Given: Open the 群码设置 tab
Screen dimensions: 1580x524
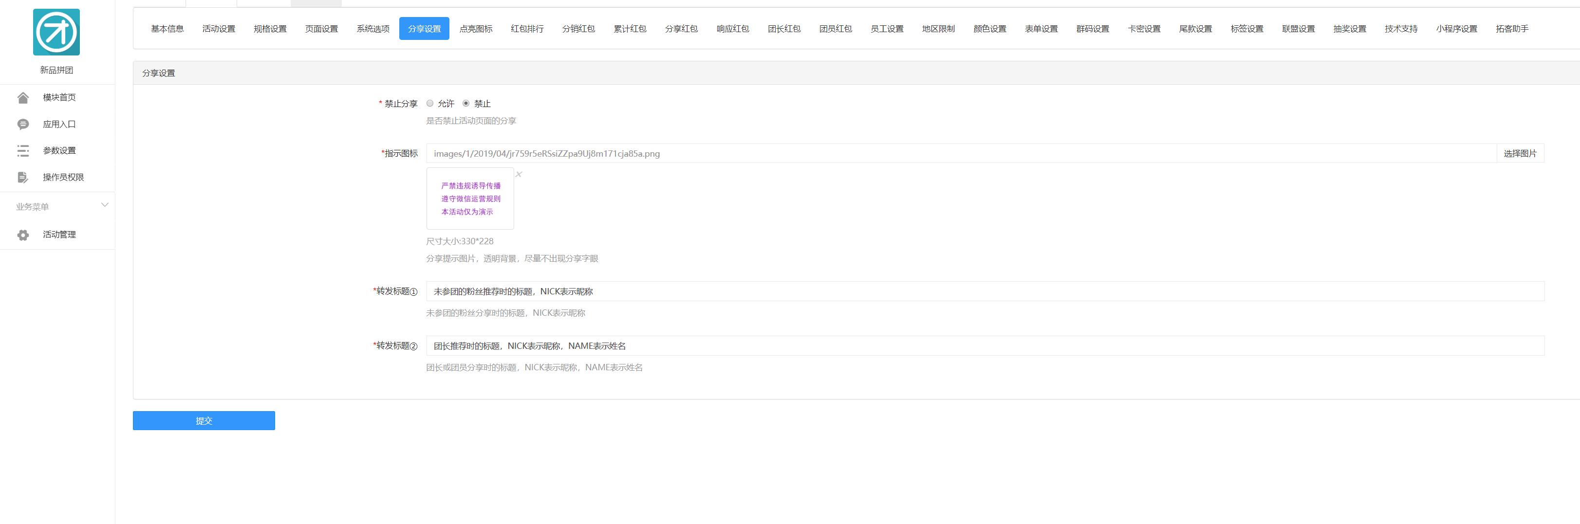Looking at the screenshot, I should pyautogui.click(x=1093, y=29).
